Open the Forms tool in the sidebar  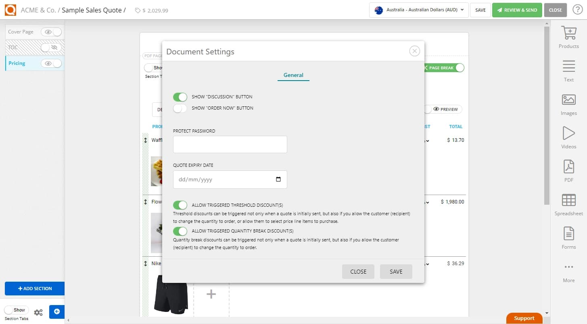pyautogui.click(x=568, y=237)
